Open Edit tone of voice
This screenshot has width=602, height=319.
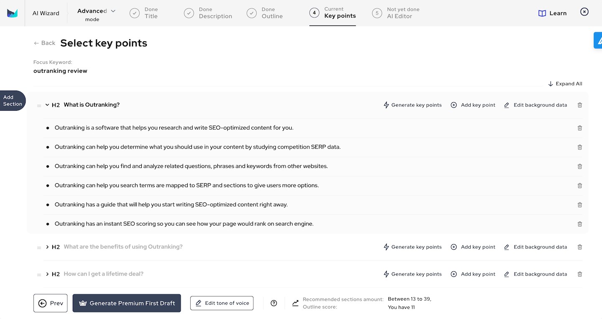(x=222, y=303)
